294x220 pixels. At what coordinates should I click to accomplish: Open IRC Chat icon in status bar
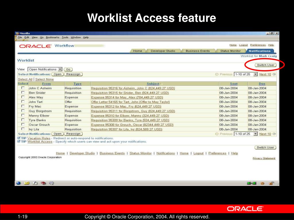[x=52, y=183]
